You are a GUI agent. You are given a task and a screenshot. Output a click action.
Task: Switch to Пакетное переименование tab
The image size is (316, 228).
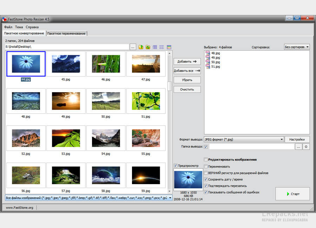pyautogui.click(x=66, y=33)
